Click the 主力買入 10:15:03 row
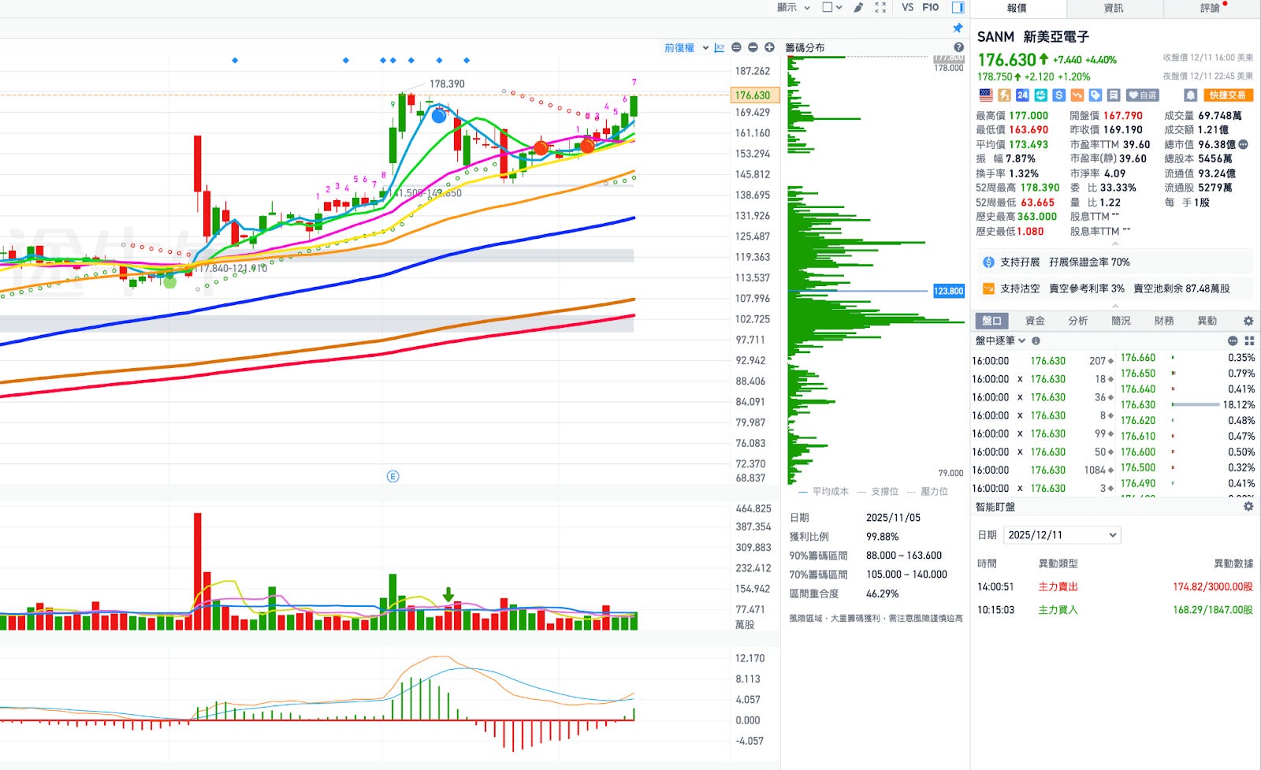This screenshot has width=1261, height=770. [x=1114, y=609]
